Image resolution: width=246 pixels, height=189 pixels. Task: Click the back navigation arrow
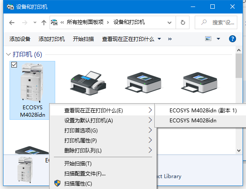pyautogui.click(x=12, y=23)
